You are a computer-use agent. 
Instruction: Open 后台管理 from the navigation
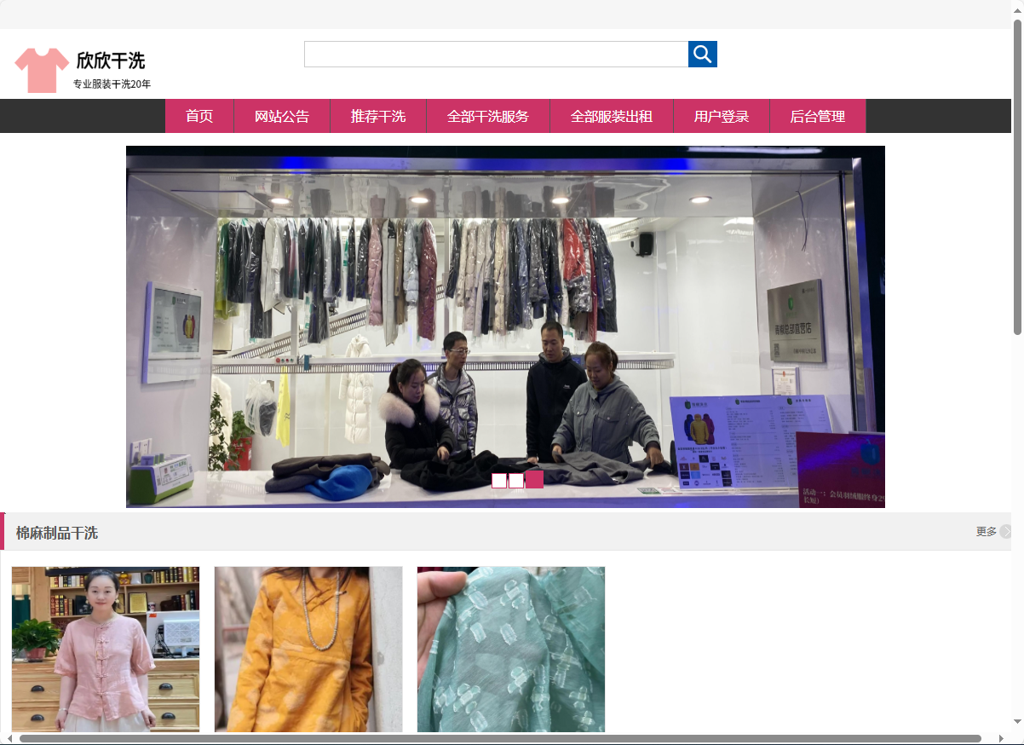coord(818,116)
